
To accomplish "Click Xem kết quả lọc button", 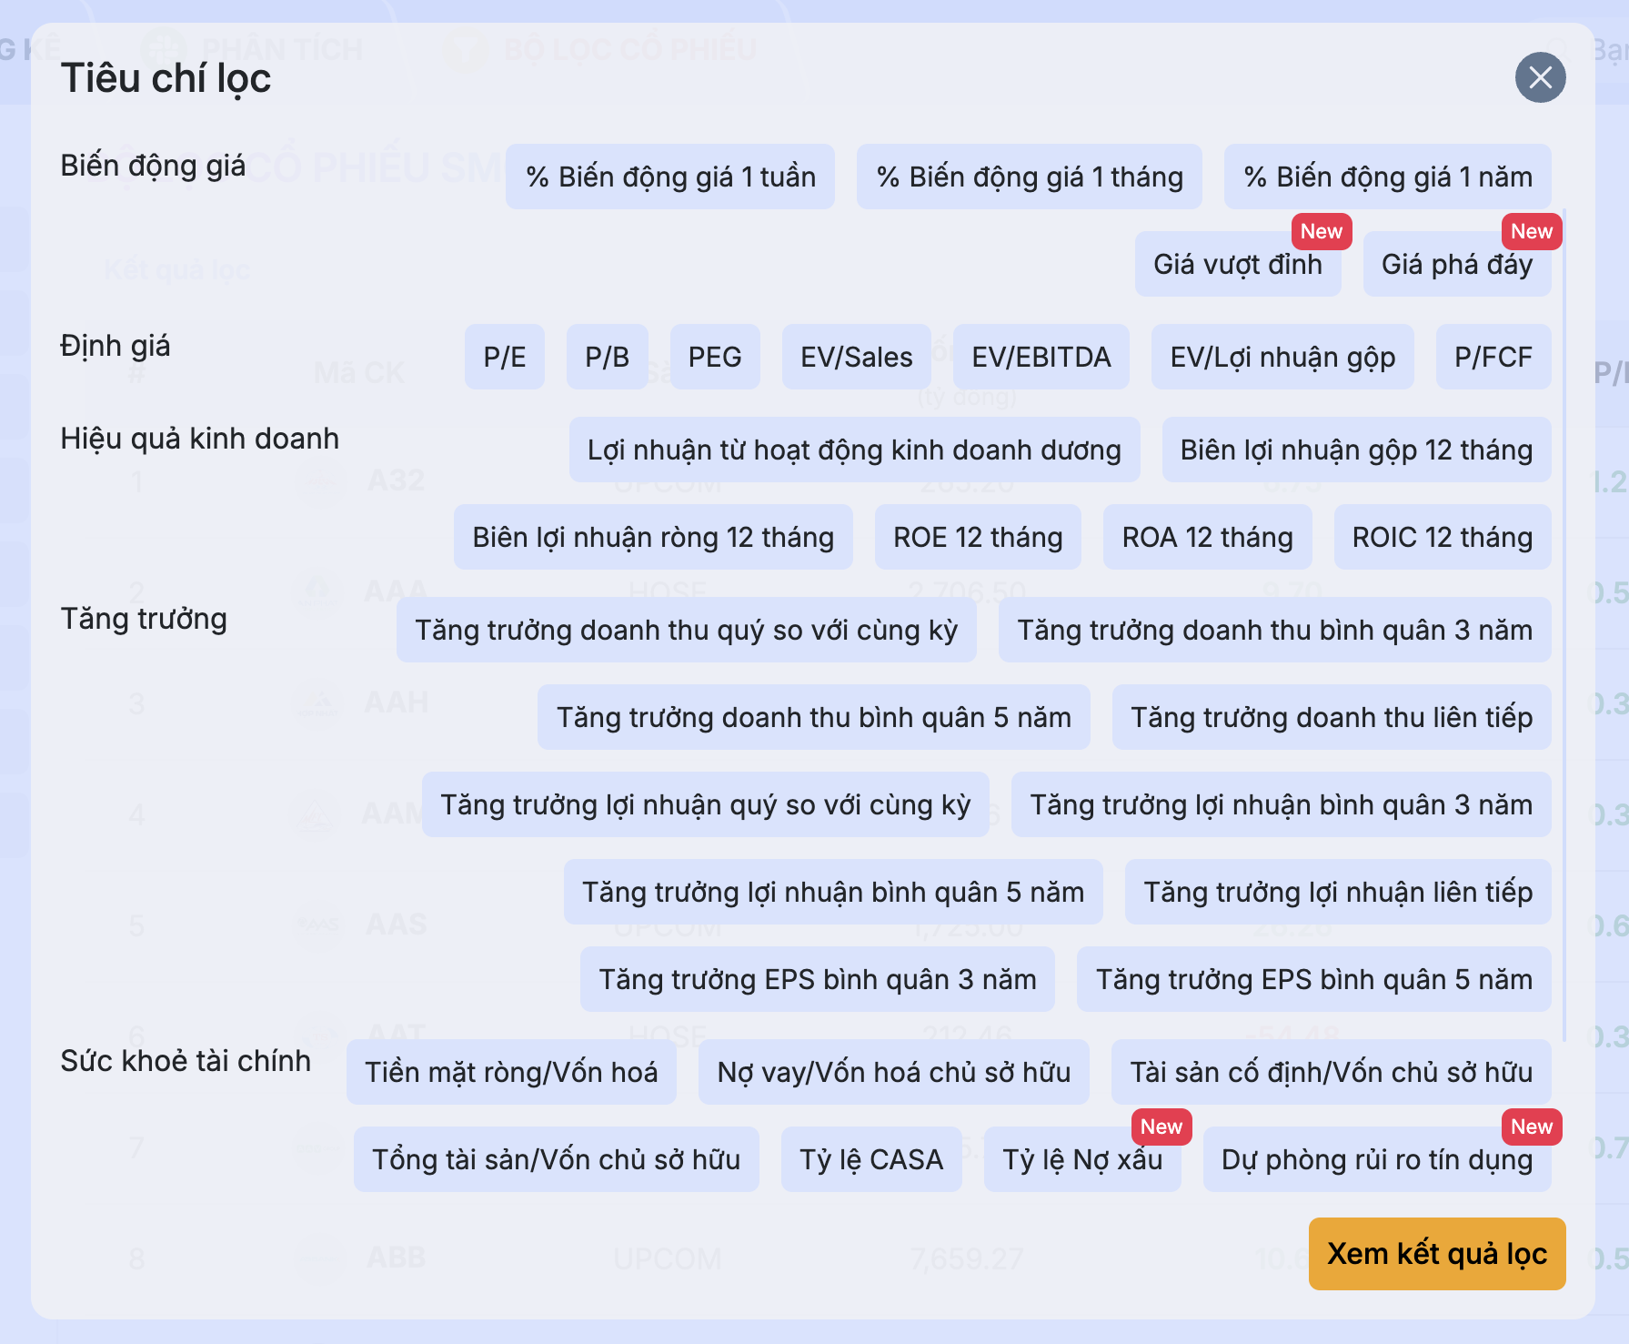I will (1437, 1254).
